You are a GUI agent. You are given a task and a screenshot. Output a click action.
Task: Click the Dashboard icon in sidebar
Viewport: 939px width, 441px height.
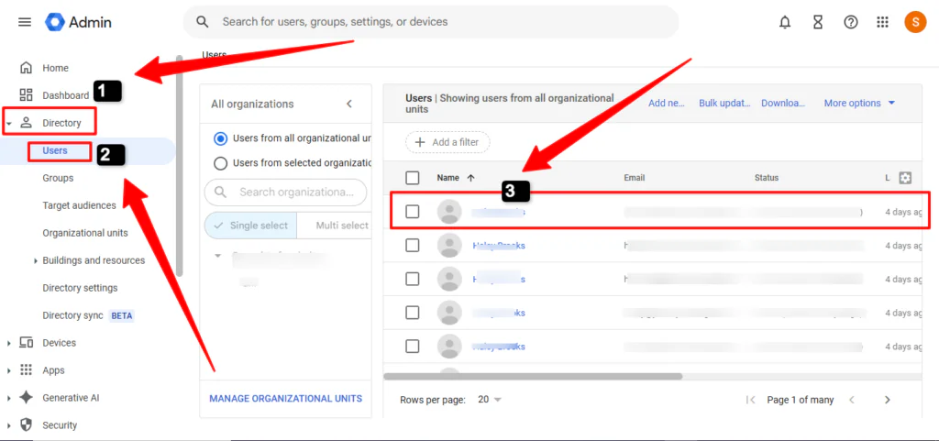point(26,95)
